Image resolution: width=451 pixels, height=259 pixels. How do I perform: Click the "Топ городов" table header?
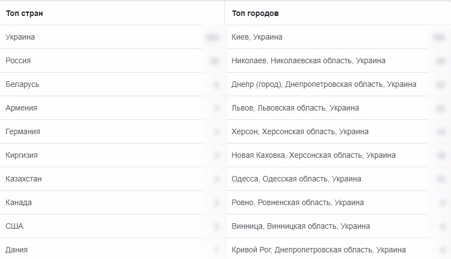pyautogui.click(x=255, y=13)
